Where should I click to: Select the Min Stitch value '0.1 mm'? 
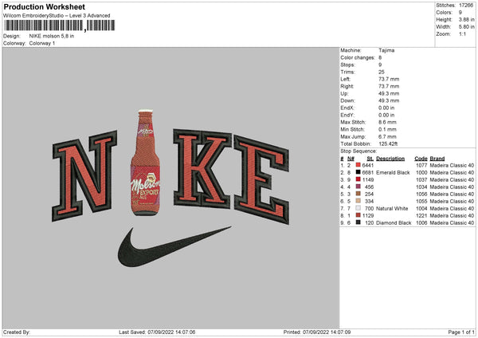point(387,129)
